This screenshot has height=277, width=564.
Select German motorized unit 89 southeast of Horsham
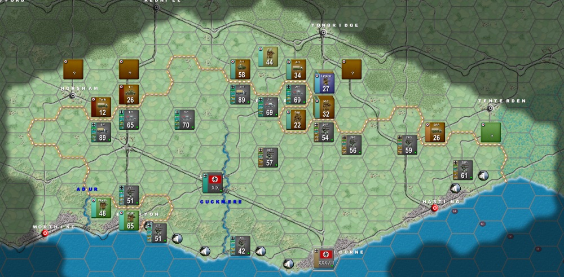pyautogui.click(x=101, y=132)
